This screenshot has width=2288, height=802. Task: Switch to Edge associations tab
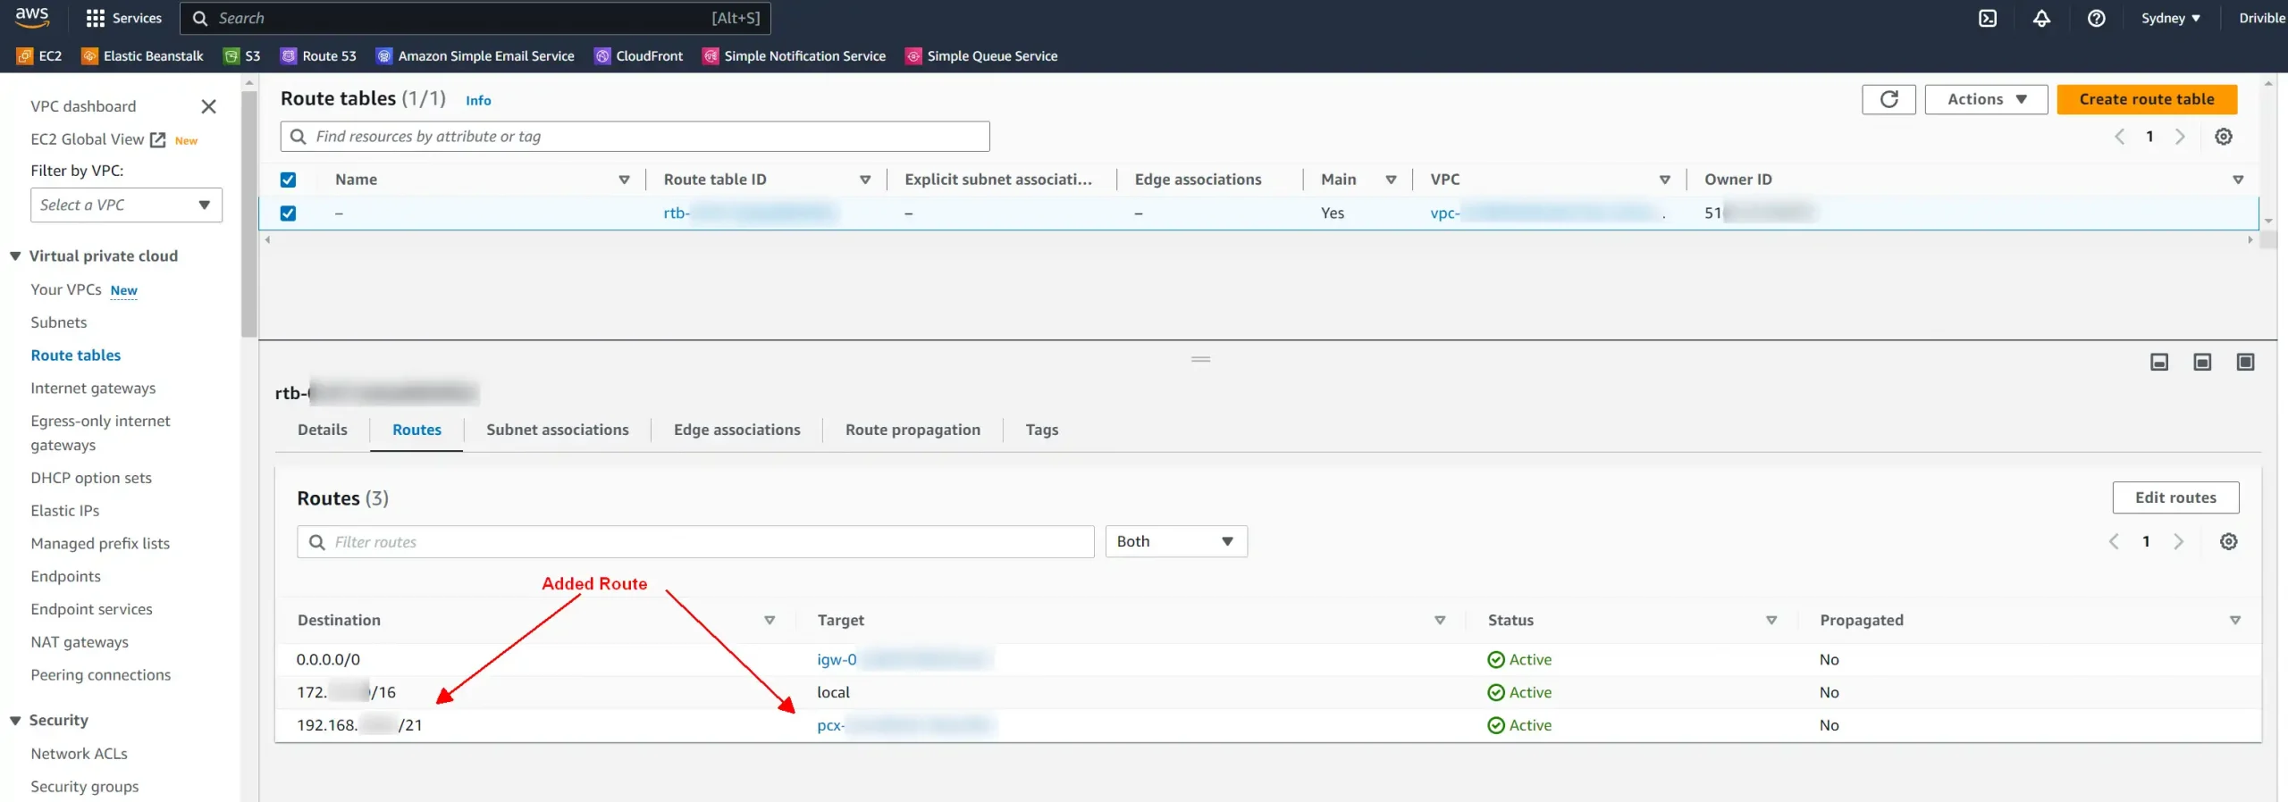click(x=737, y=430)
